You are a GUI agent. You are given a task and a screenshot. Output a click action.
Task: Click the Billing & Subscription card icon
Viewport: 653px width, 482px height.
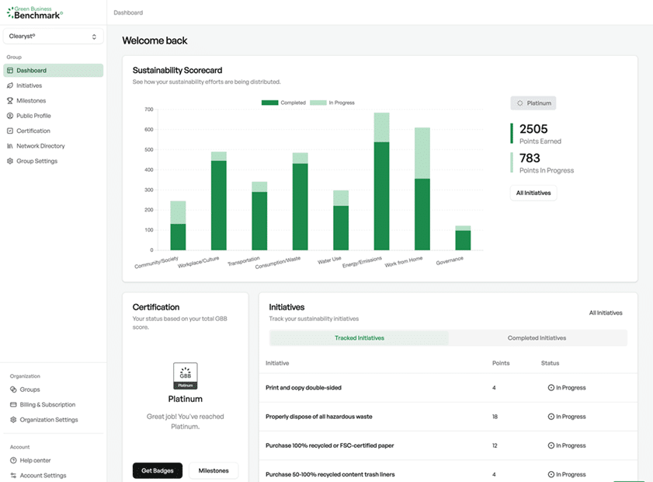click(13, 405)
